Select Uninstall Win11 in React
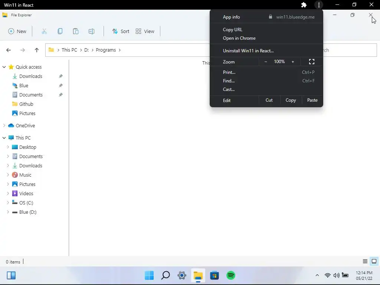The height and width of the screenshot is (285, 380). [x=266, y=50]
